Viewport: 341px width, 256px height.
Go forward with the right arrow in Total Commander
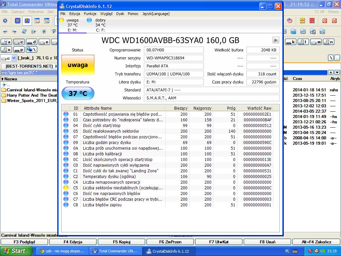pos(14,32)
